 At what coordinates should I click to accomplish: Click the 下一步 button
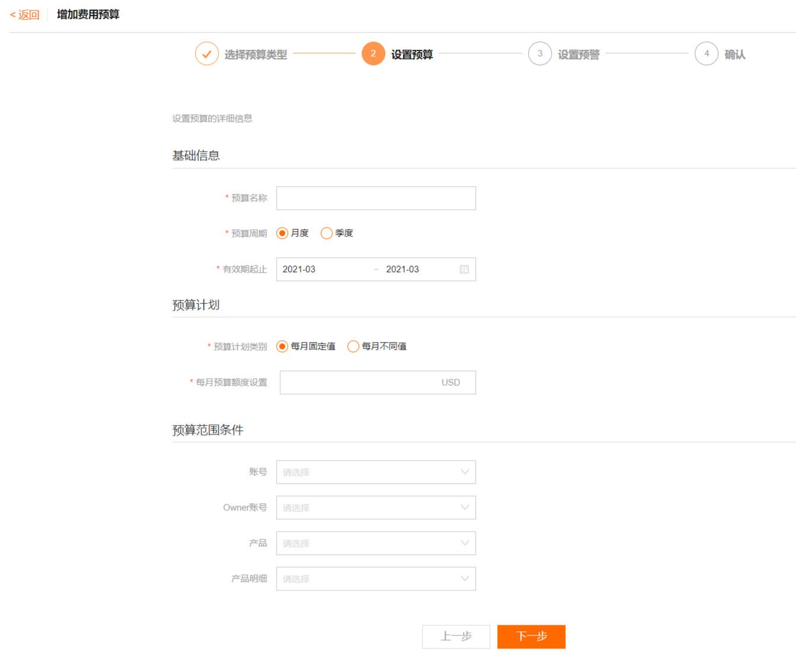click(531, 637)
